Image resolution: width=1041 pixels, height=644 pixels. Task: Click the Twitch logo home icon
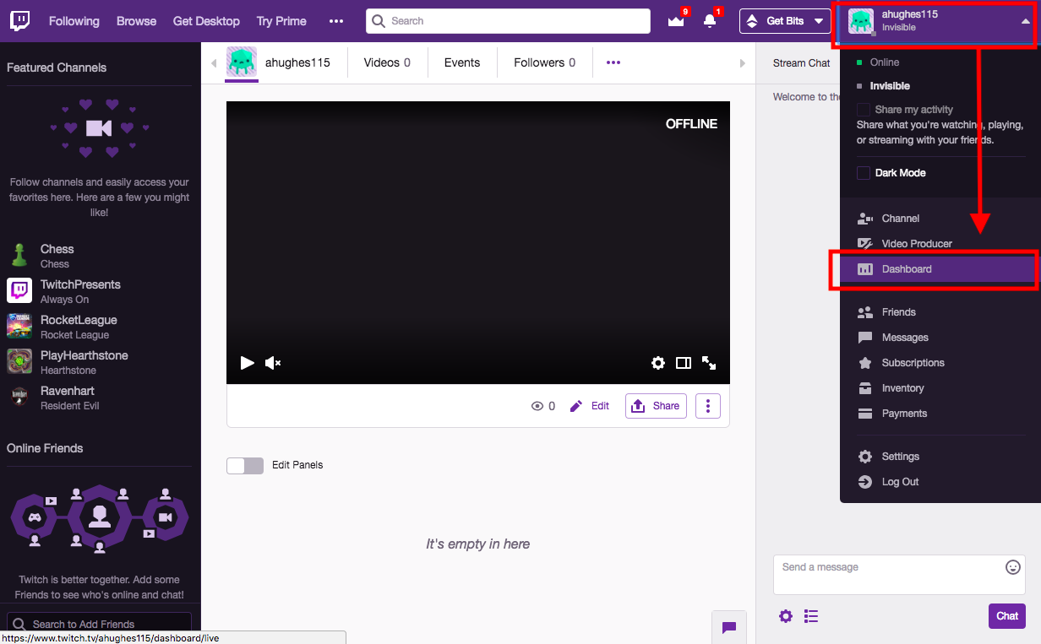[19, 21]
